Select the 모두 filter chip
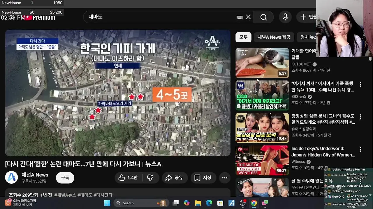The height and width of the screenshot is (209, 373). click(x=243, y=37)
